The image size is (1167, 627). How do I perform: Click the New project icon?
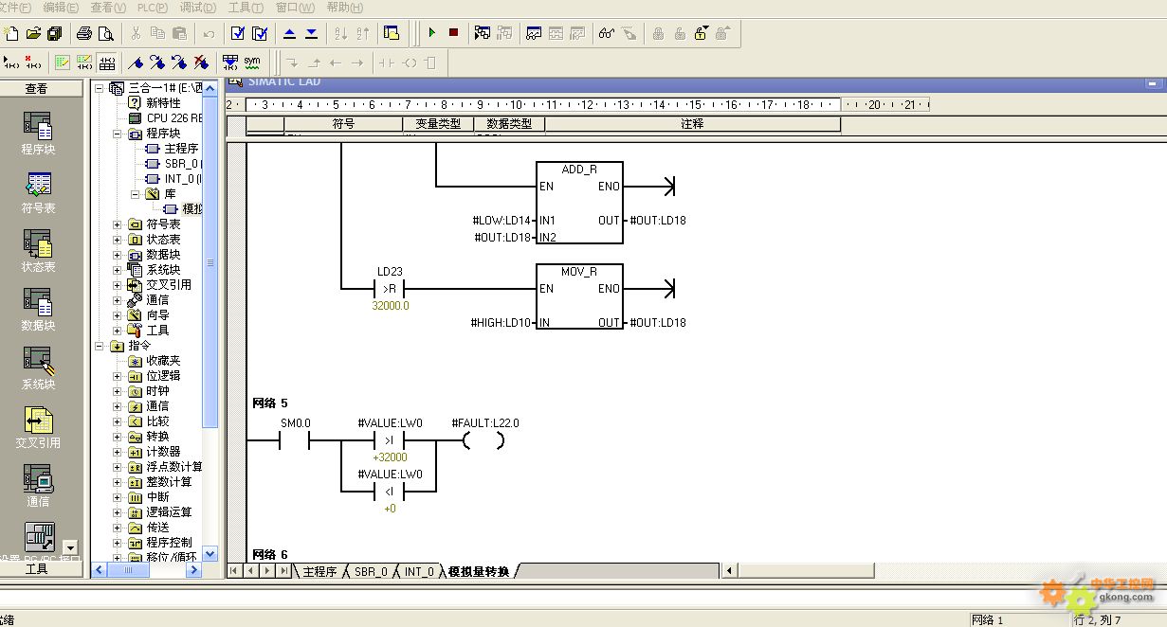tap(11, 33)
